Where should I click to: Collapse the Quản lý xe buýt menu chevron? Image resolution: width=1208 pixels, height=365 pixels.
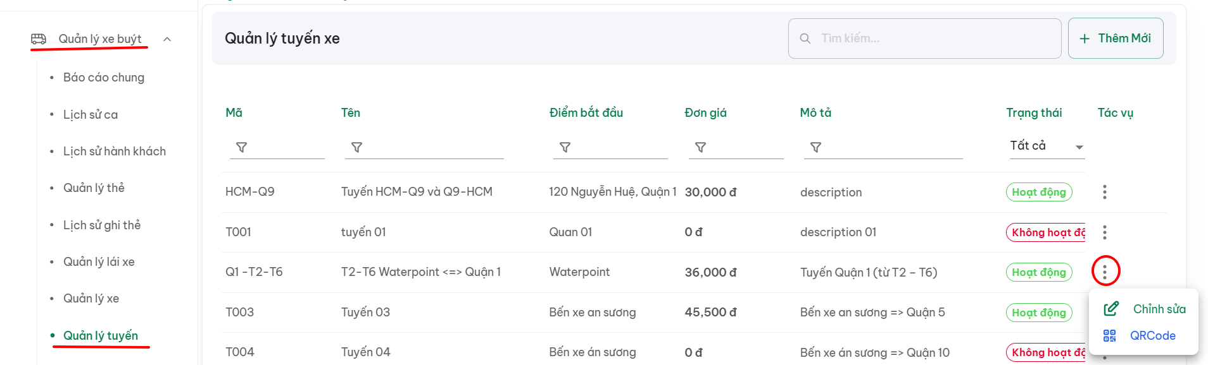coord(167,39)
